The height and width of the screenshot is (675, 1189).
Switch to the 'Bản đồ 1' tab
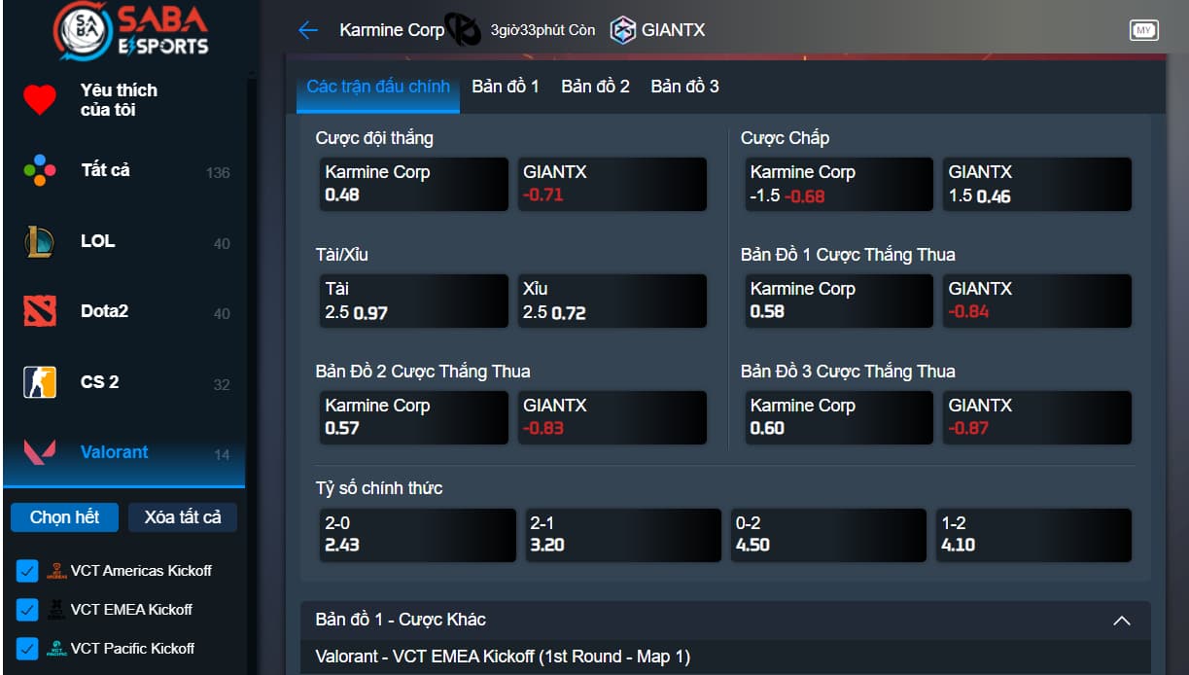click(505, 87)
